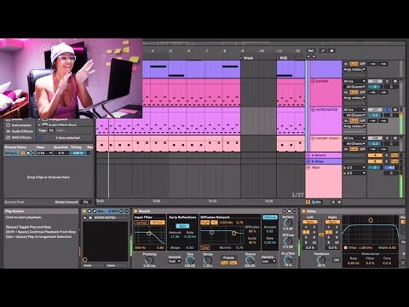
Task: Click the Freeze Cut button in Reverb
Action: click(233, 263)
